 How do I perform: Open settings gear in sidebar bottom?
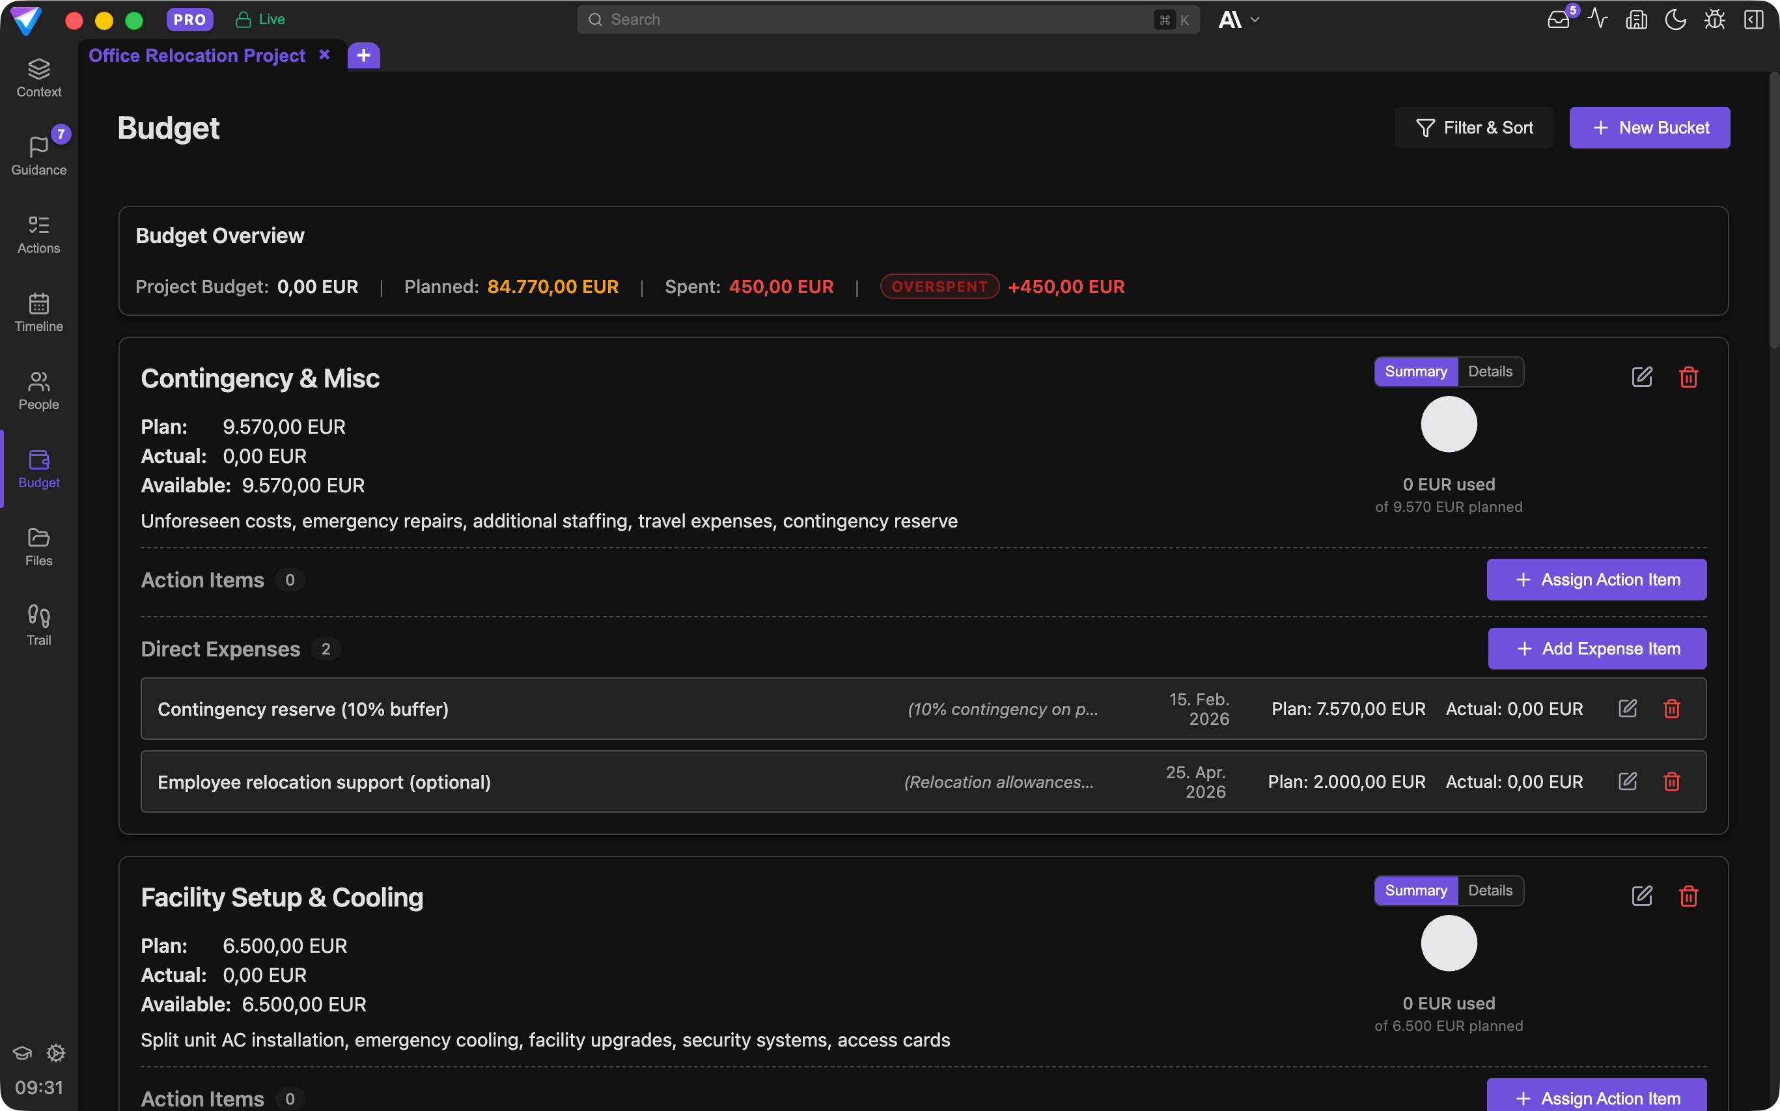56,1053
